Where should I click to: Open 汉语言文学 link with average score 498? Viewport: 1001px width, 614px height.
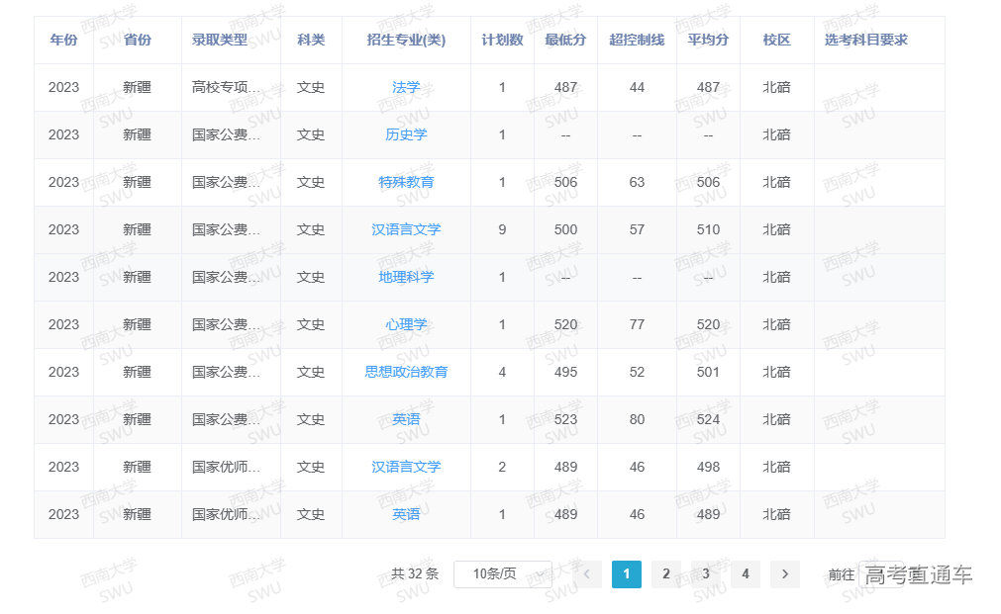tap(406, 467)
